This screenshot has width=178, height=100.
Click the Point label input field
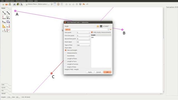[x=83, y=42]
